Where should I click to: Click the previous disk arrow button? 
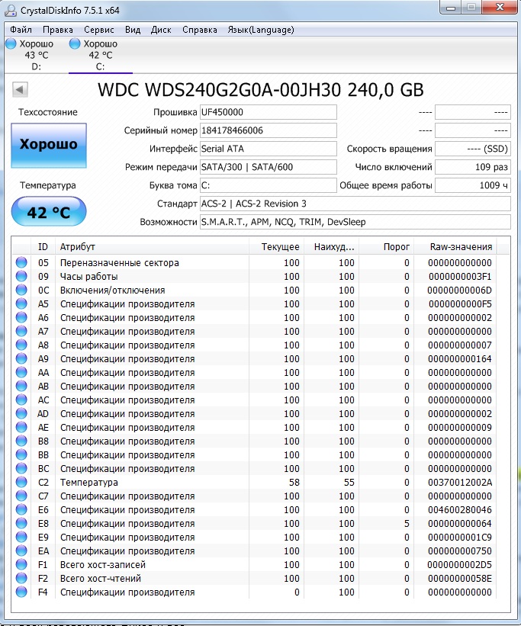click(x=20, y=89)
